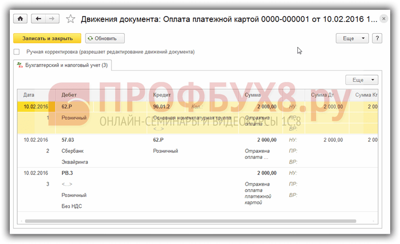Click the horizontal scrollbar of the table
The image size is (400, 244).
coord(190,221)
